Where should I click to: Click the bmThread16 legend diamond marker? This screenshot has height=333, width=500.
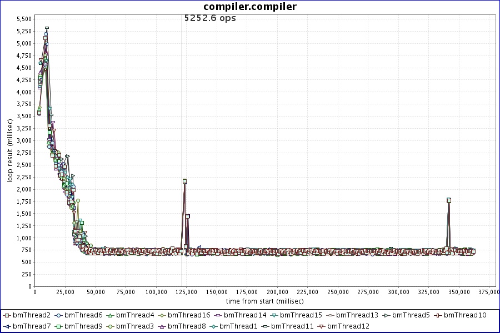click(x=162, y=315)
